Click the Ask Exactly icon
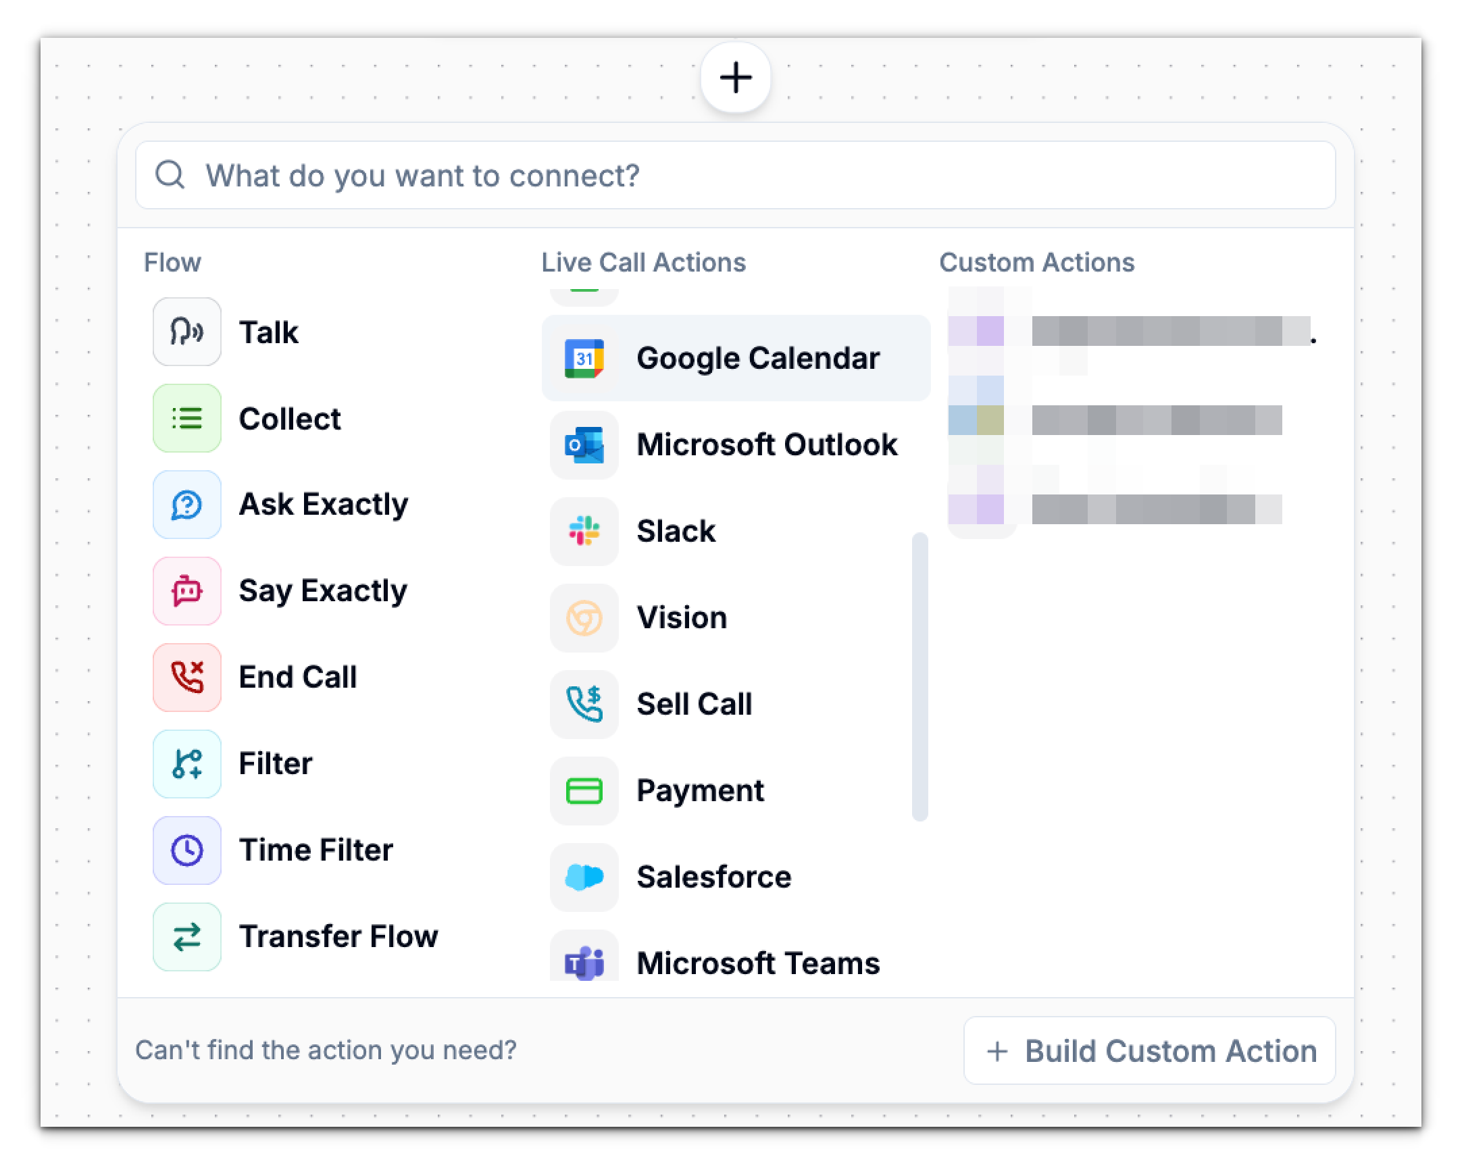The width and height of the screenshot is (1462, 1170). click(186, 505)
